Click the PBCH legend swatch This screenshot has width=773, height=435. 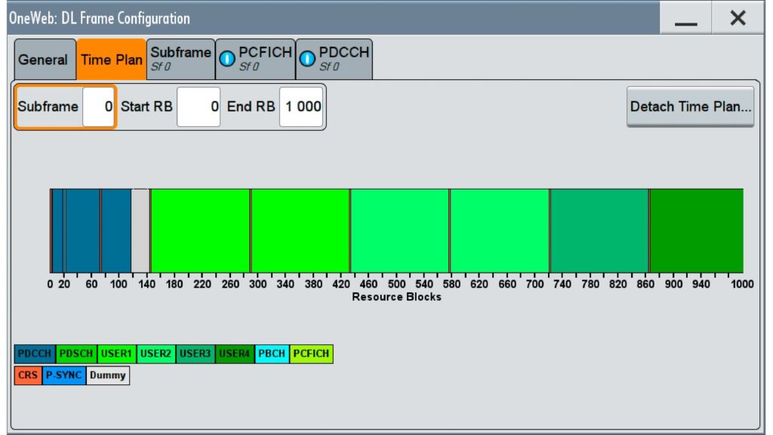click(x=272, y=353)
